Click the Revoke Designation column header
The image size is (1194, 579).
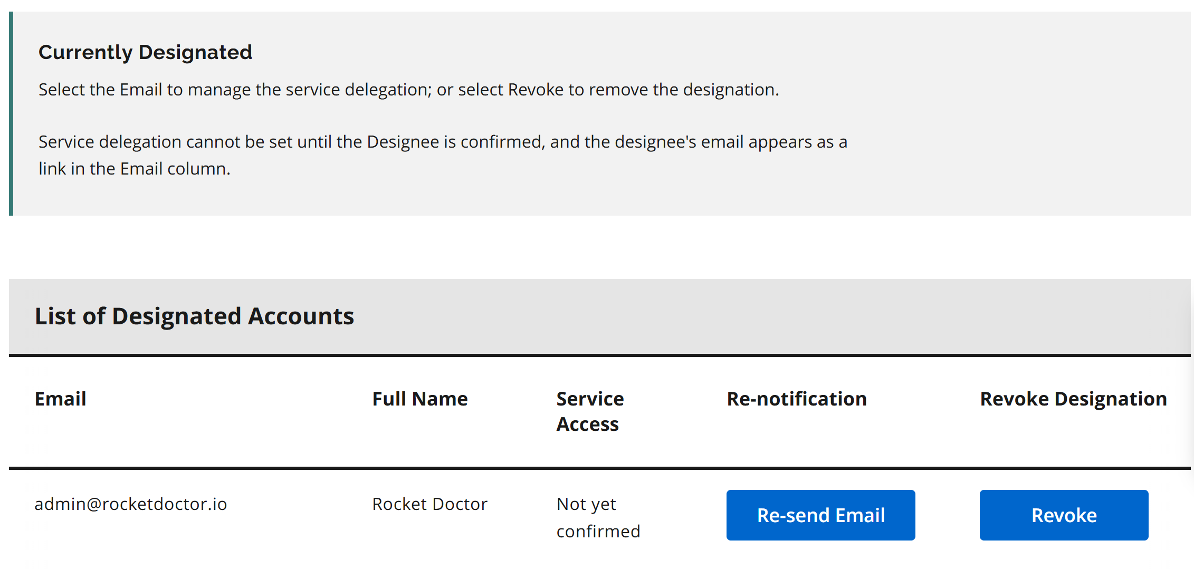pos(1073,399)
